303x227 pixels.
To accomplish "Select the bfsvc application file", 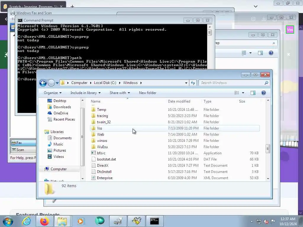I will 175,153.
